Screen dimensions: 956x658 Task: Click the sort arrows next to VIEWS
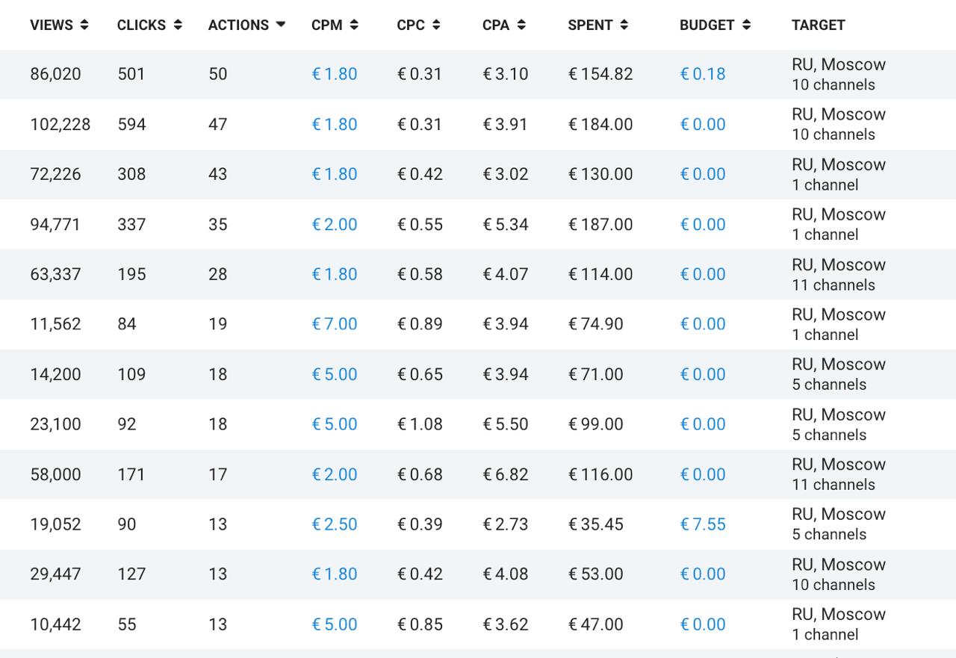pyautogui.click(x=84, y=25)
